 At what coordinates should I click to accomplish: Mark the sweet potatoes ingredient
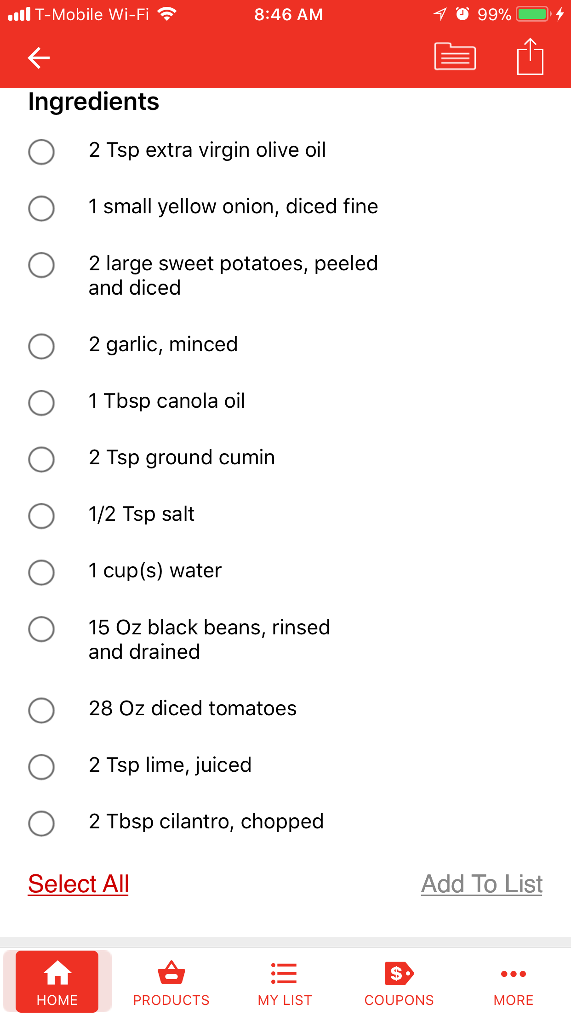[x=41, y=265]
